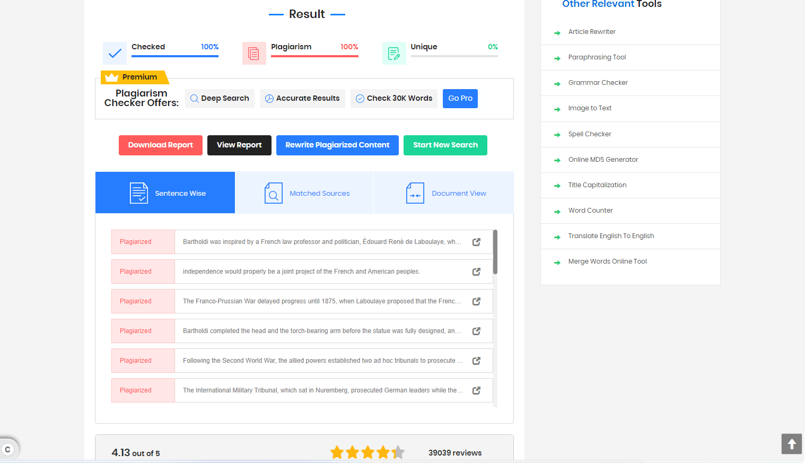Click the Start New Search button

pyautogui.click(x=445, y=145)
